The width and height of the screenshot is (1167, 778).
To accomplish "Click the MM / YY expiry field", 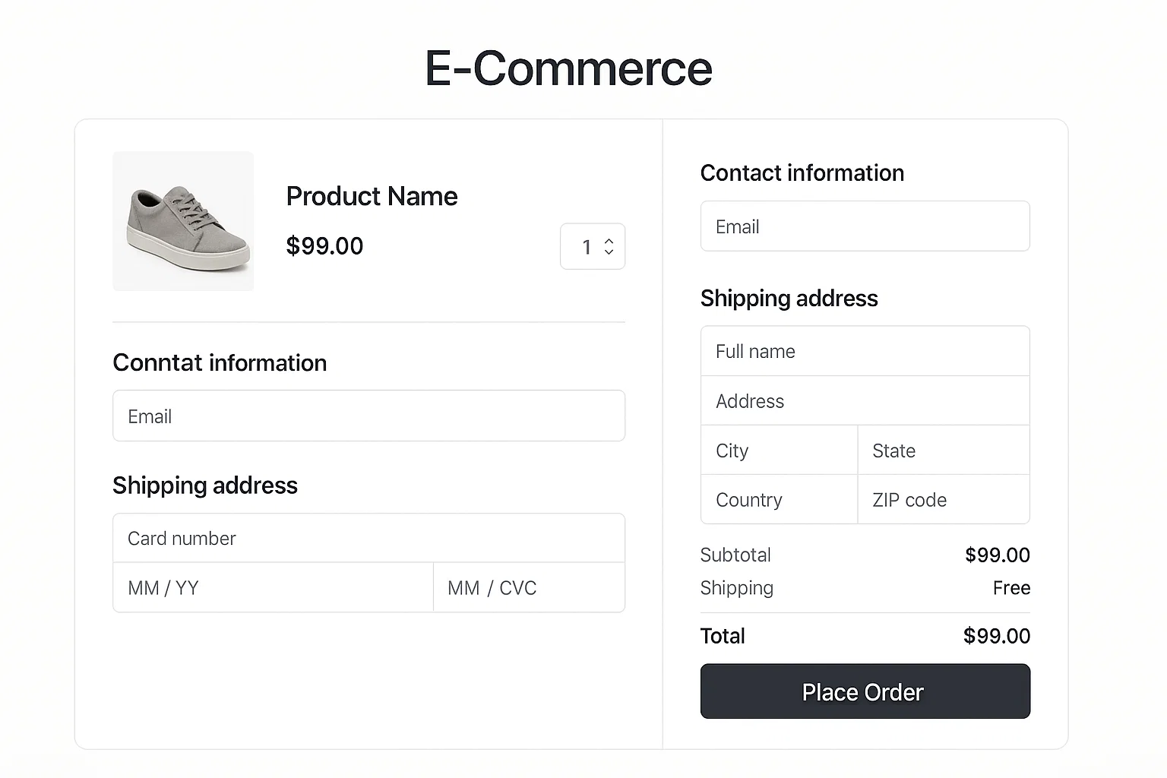I will point(273,587).
